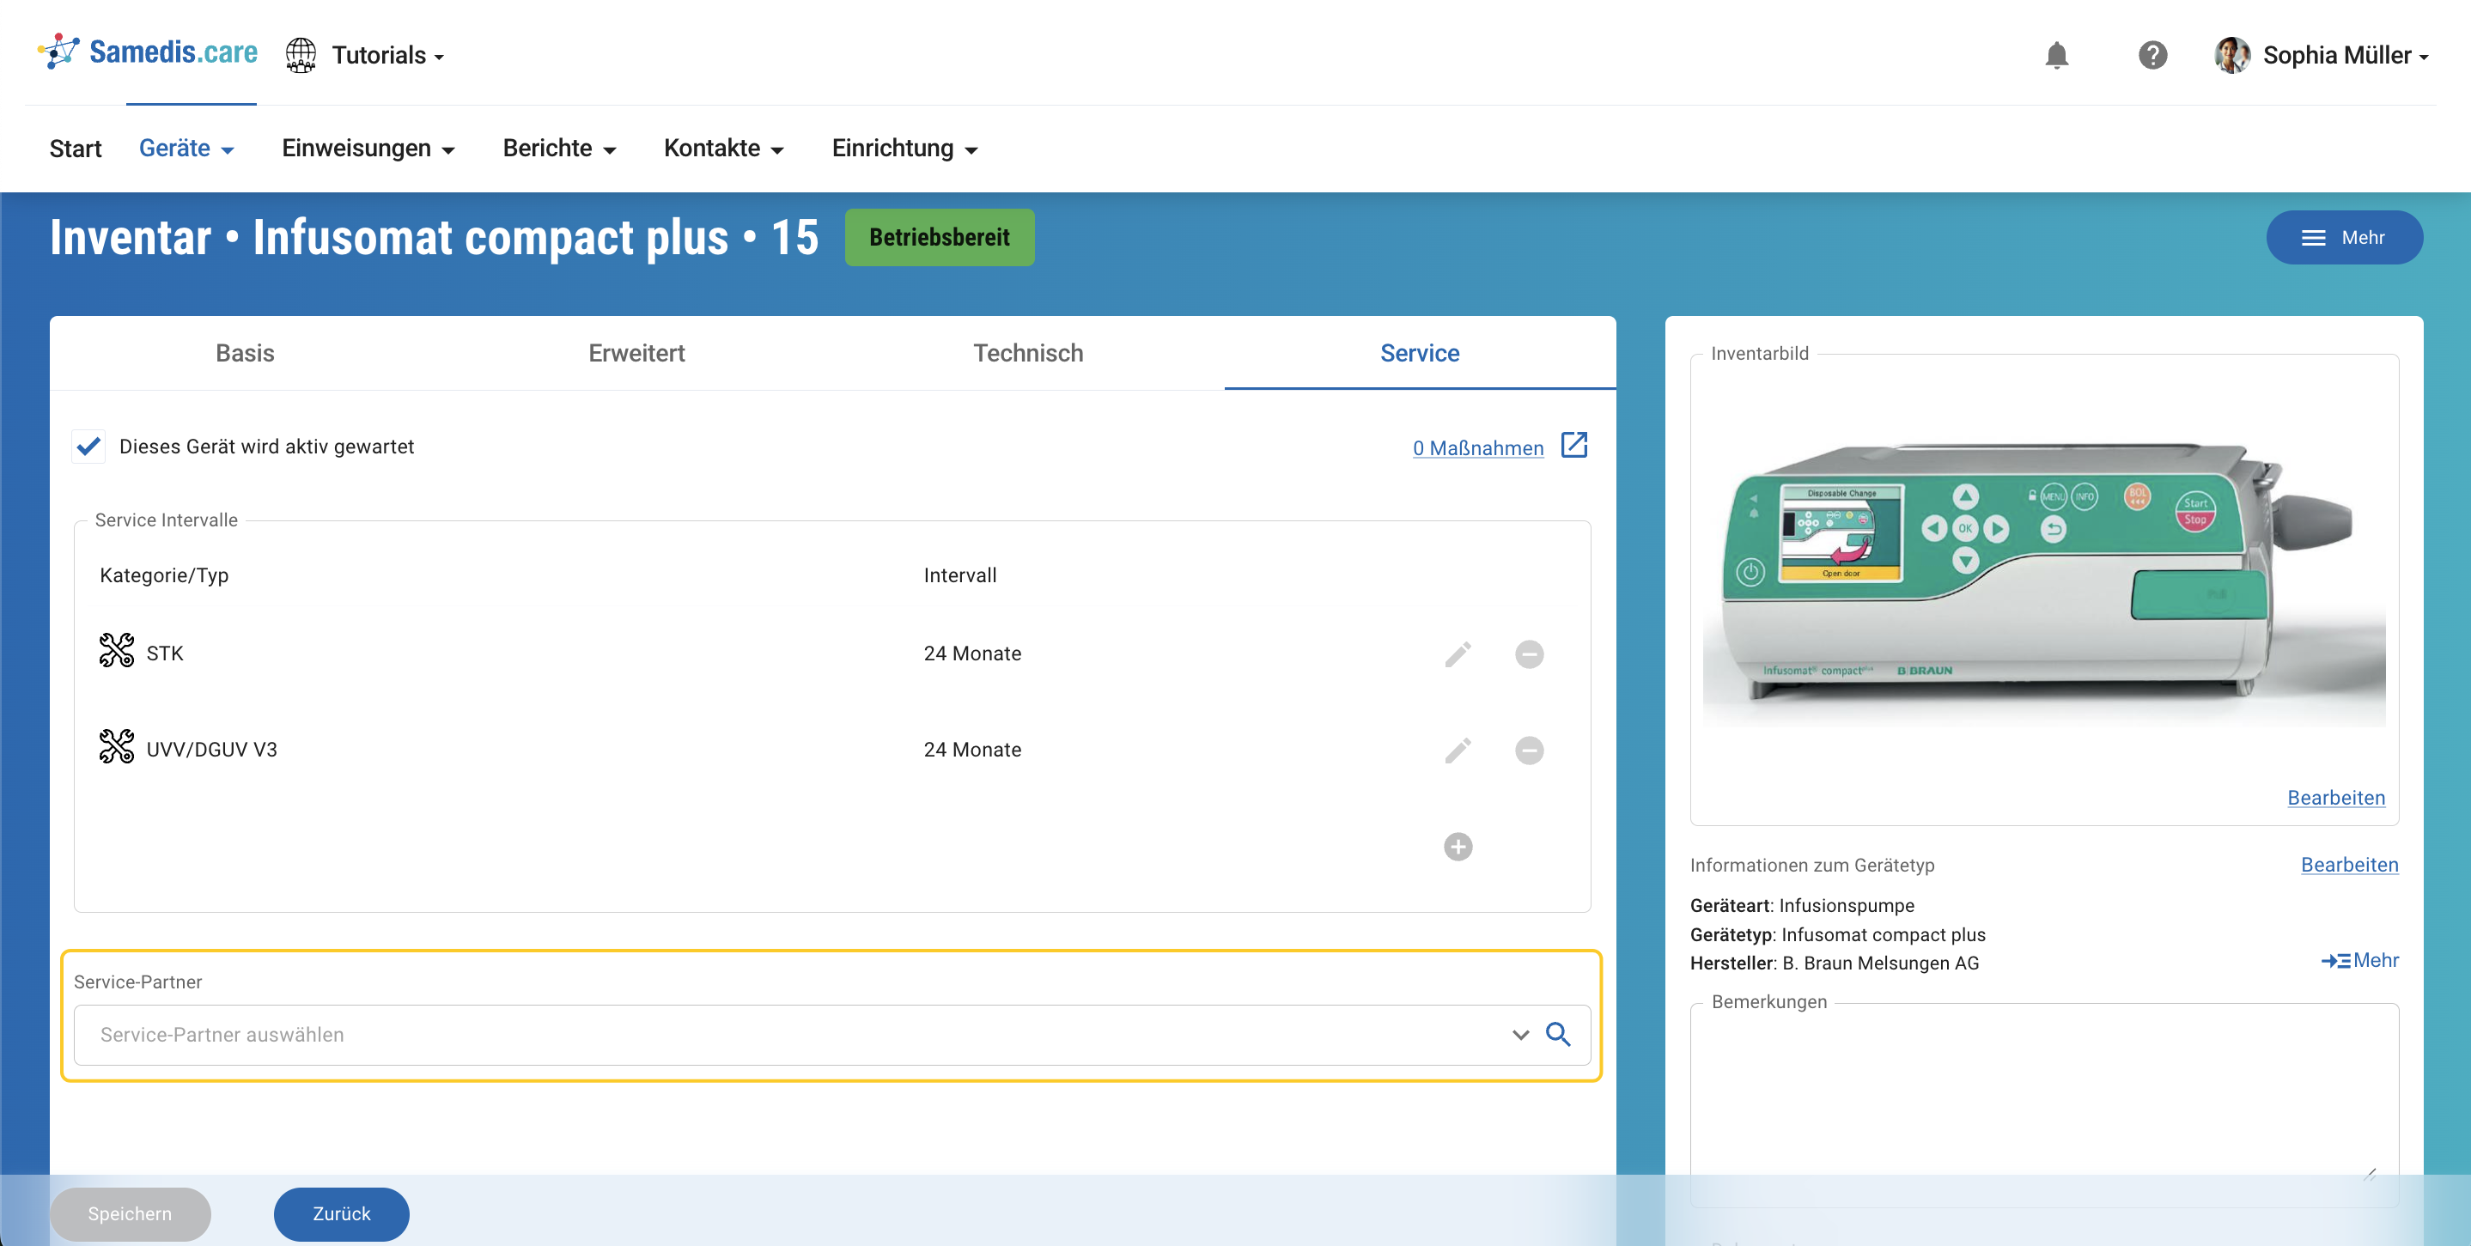
Task: Open Maßnahmen in external view icon
Action: (1573, 445)
